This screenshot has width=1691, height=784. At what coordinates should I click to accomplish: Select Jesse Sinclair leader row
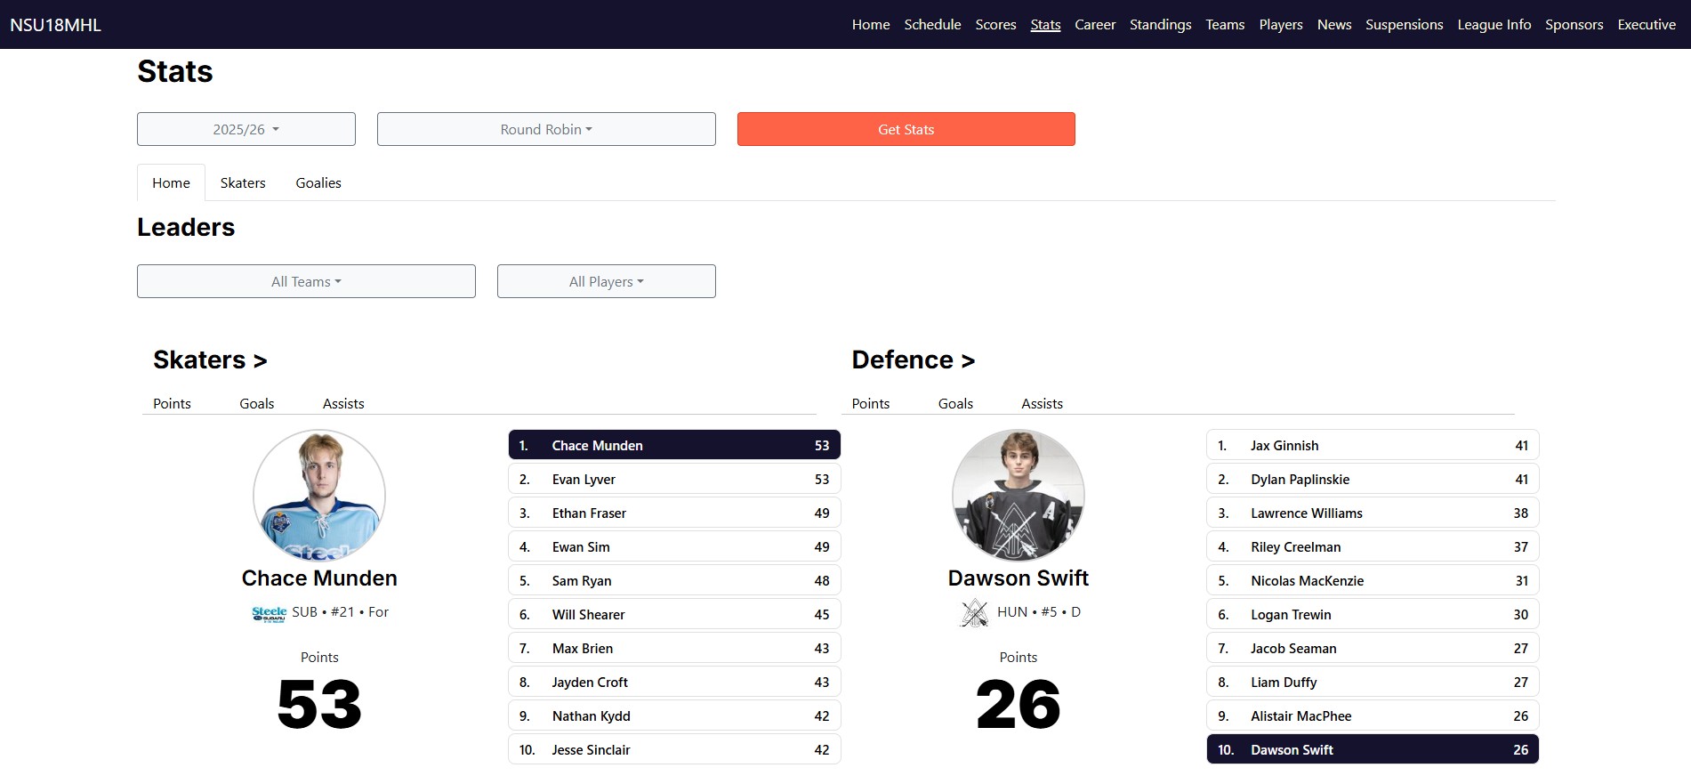pos(674,749)
